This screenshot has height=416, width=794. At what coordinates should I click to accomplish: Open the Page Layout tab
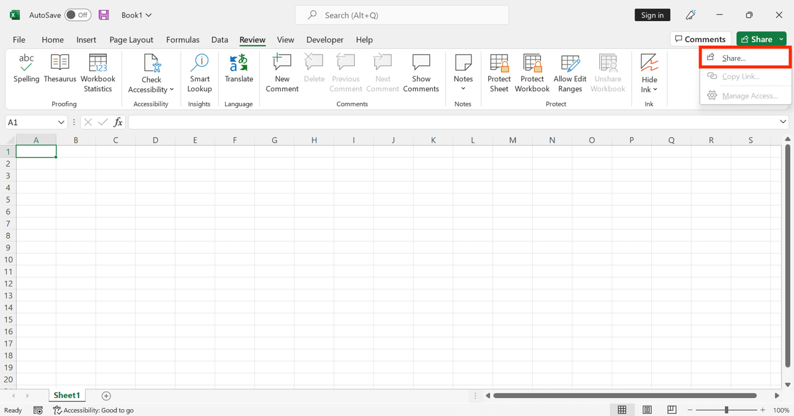point(132,40)
